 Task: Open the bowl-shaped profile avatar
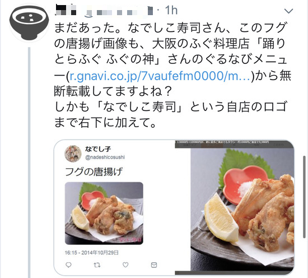click(x=29, y=22)
